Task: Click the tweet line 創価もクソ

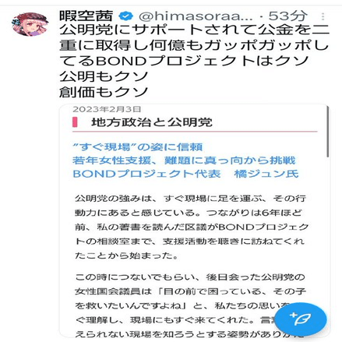Action: [104, 92]
